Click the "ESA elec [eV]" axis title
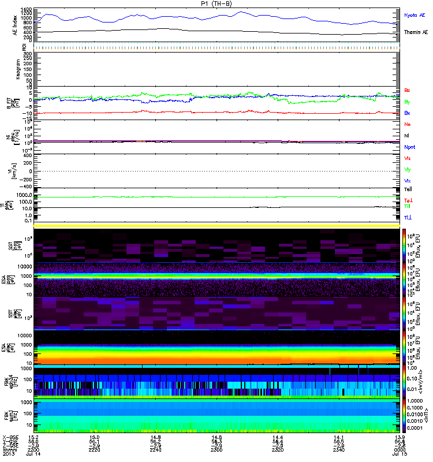The width and height of the screenshot is (433, 462). coord(8,348)
